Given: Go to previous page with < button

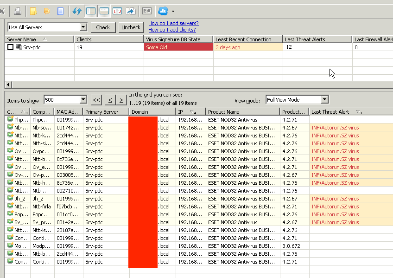Looking at the screenshot, I should coord(110,100).
